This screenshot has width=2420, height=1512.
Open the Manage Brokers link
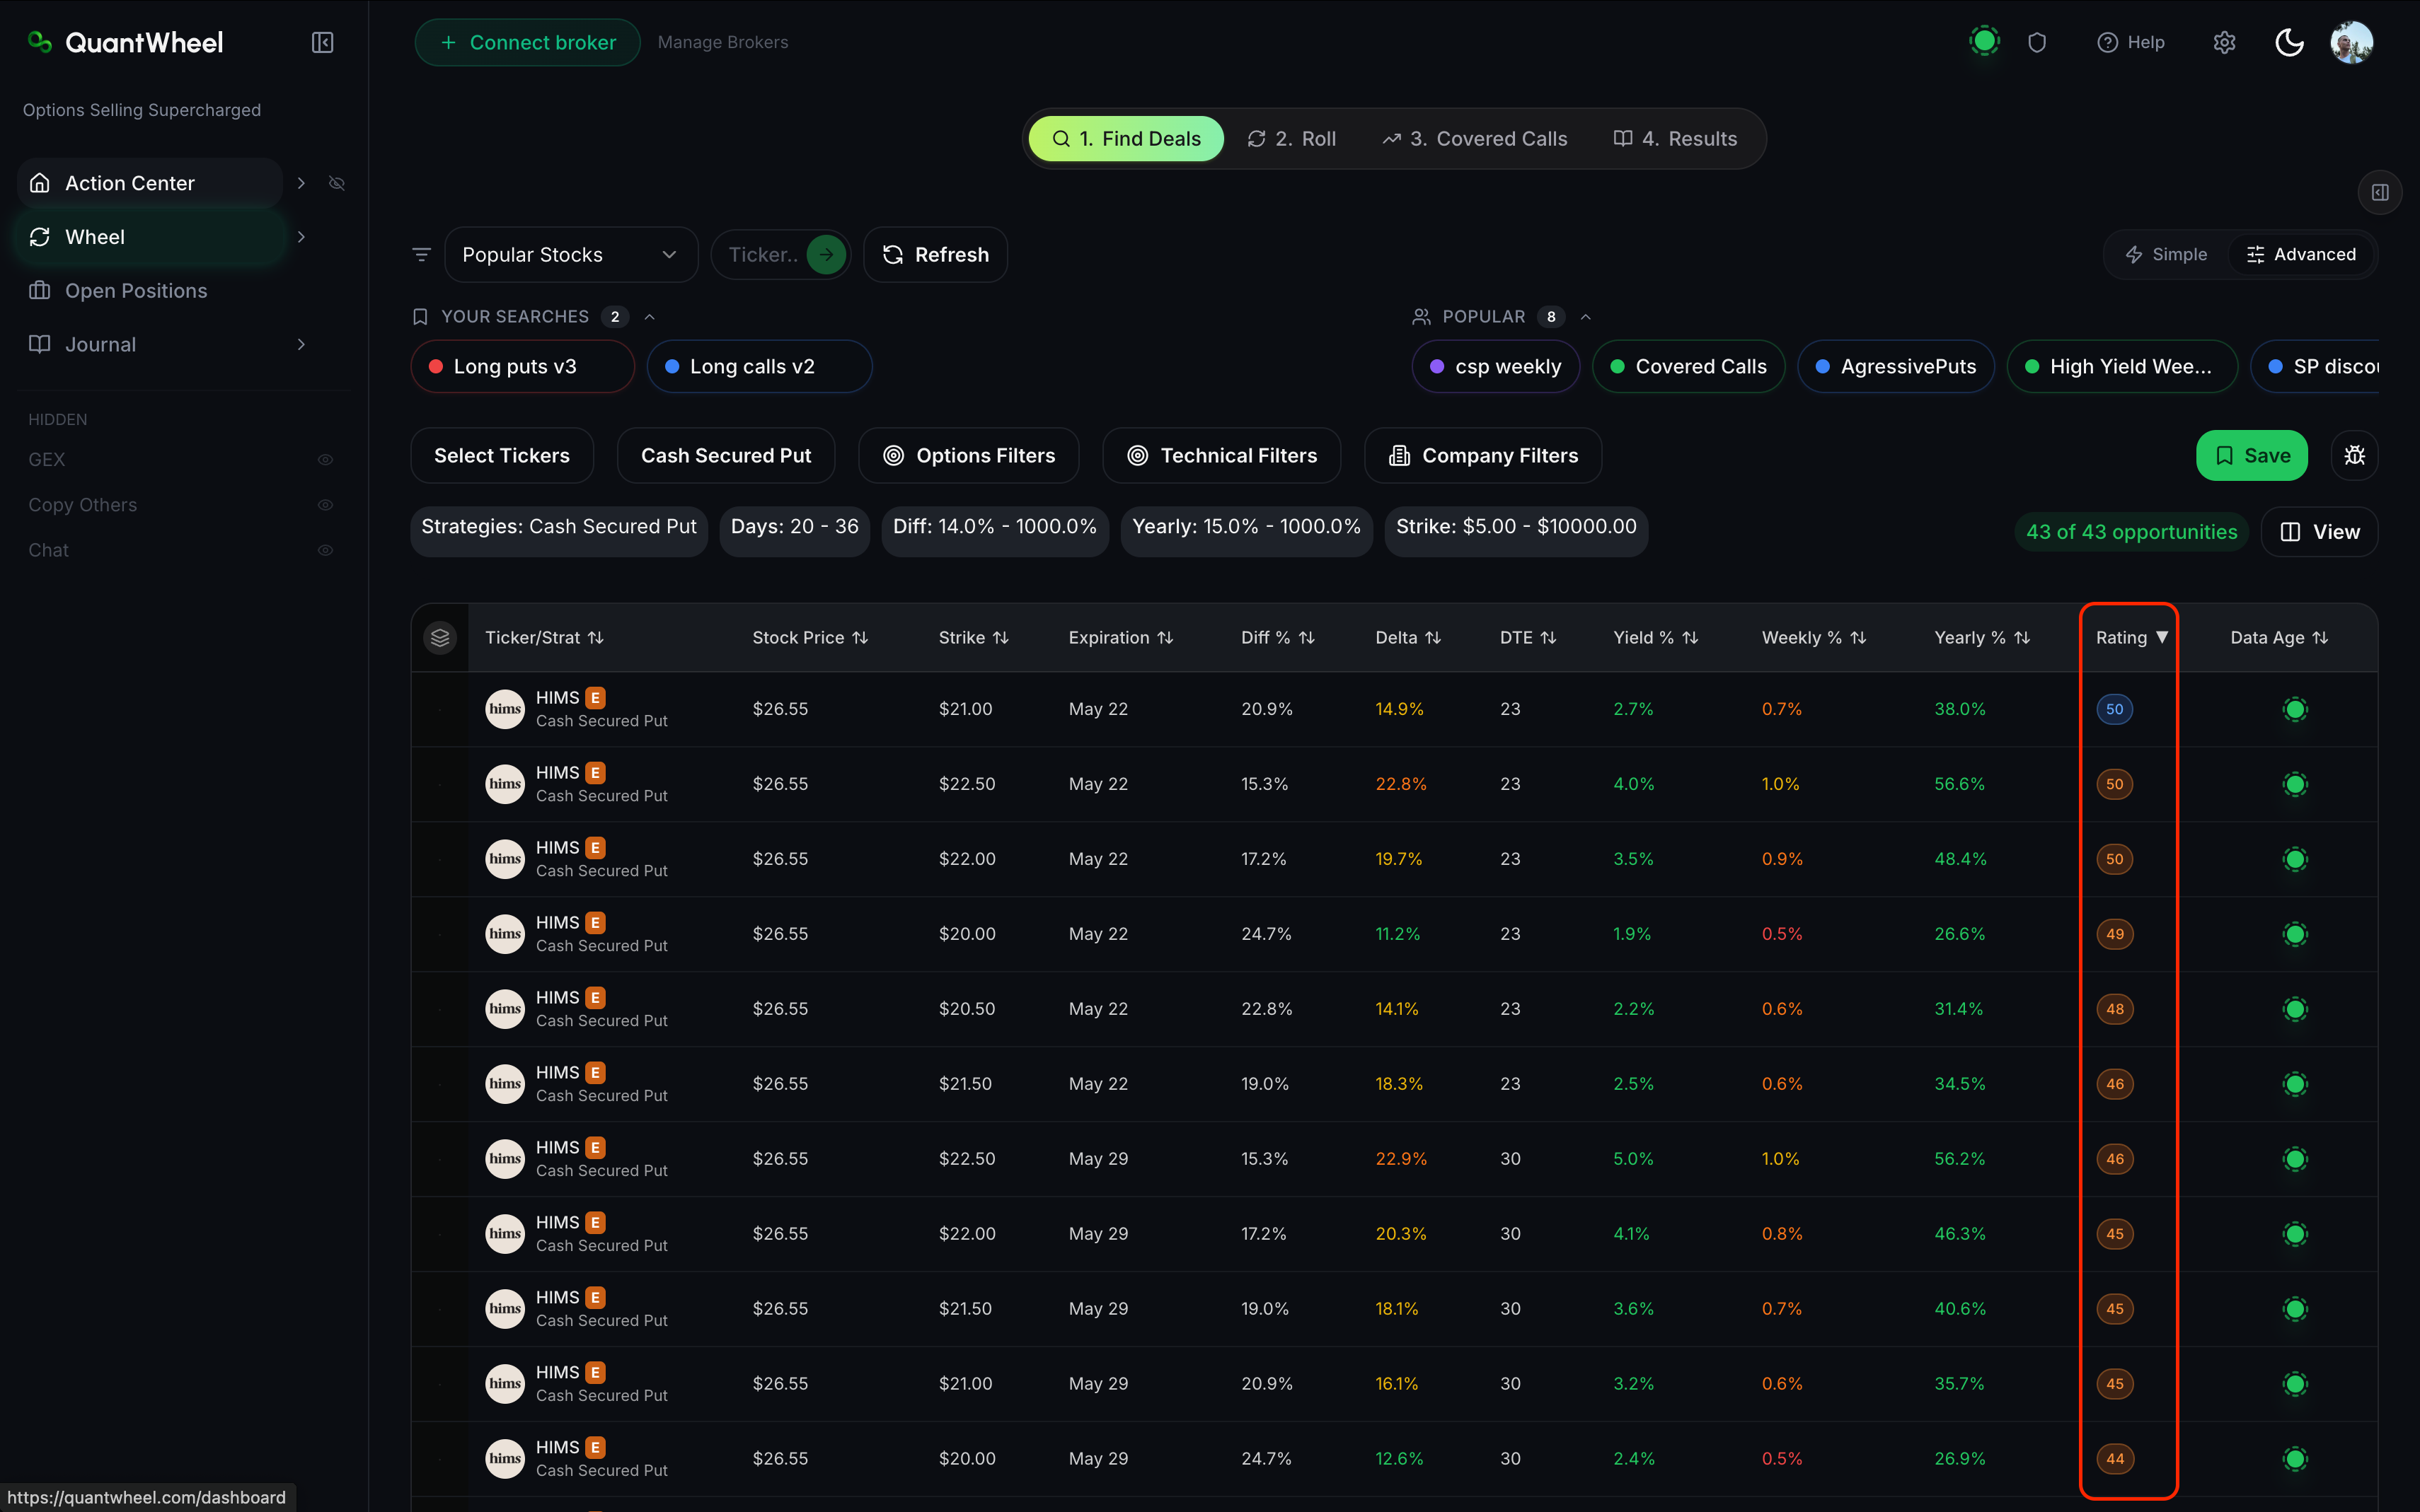pos(723,42)
